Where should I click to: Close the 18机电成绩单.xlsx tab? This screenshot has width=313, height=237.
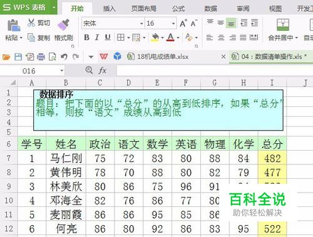click(x=223, y=56)
